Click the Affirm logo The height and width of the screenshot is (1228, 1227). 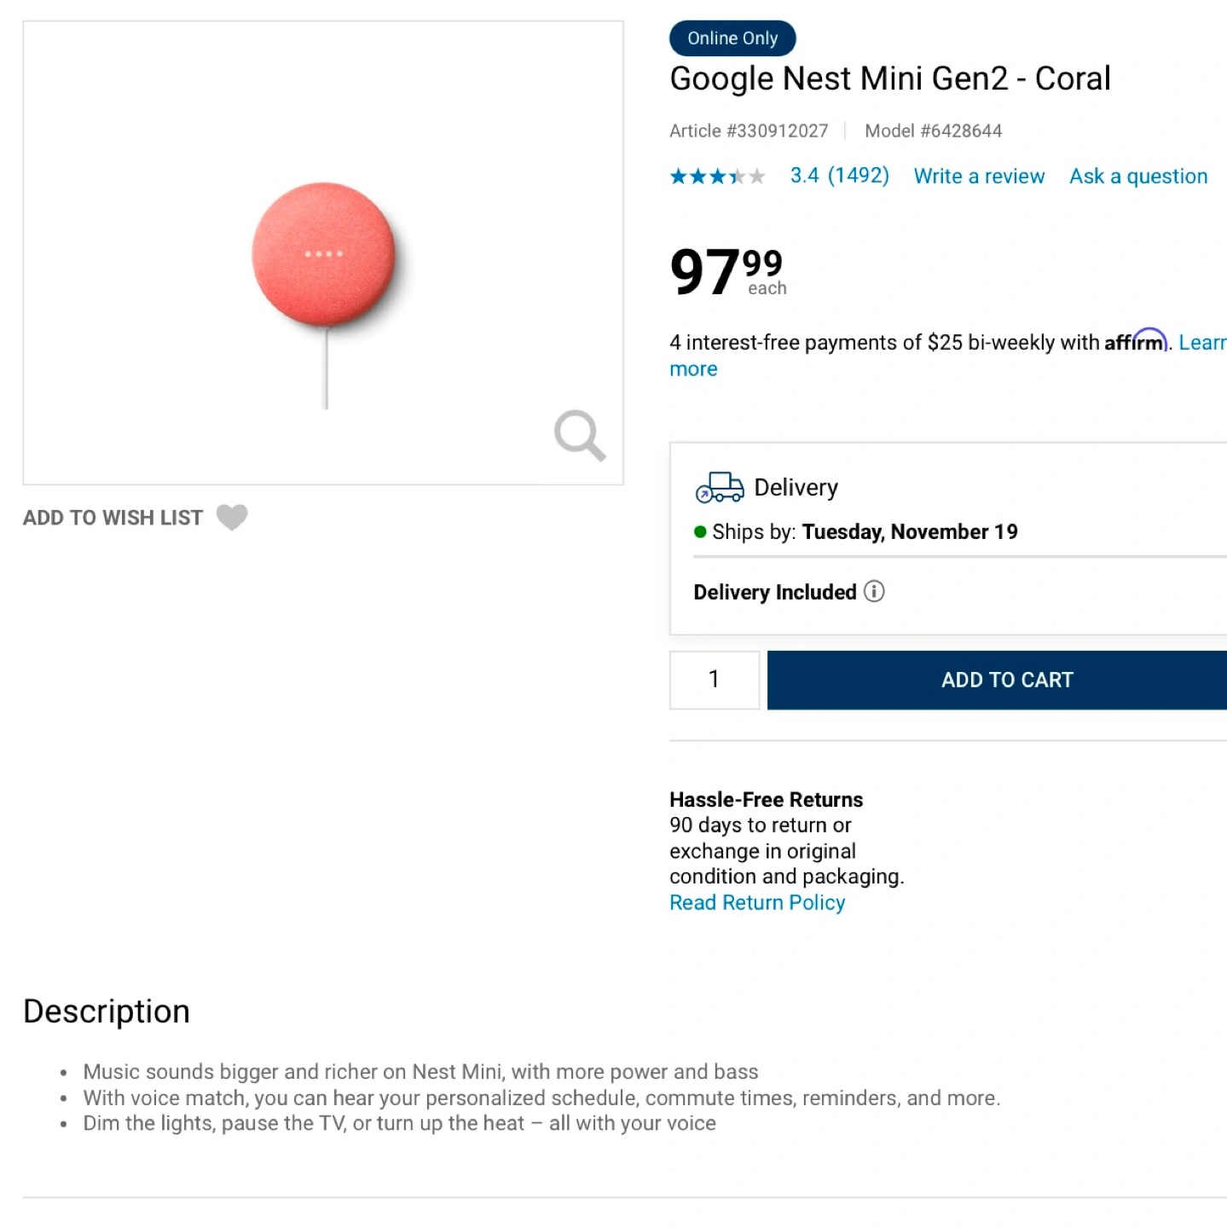(x=1136, y=341)
